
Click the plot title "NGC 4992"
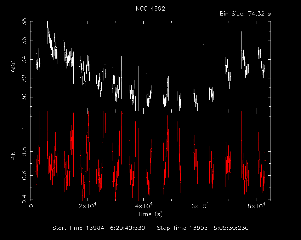(x=150, y=8)
